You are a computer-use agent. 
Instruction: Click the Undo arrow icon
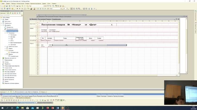[x=22, y=6]
